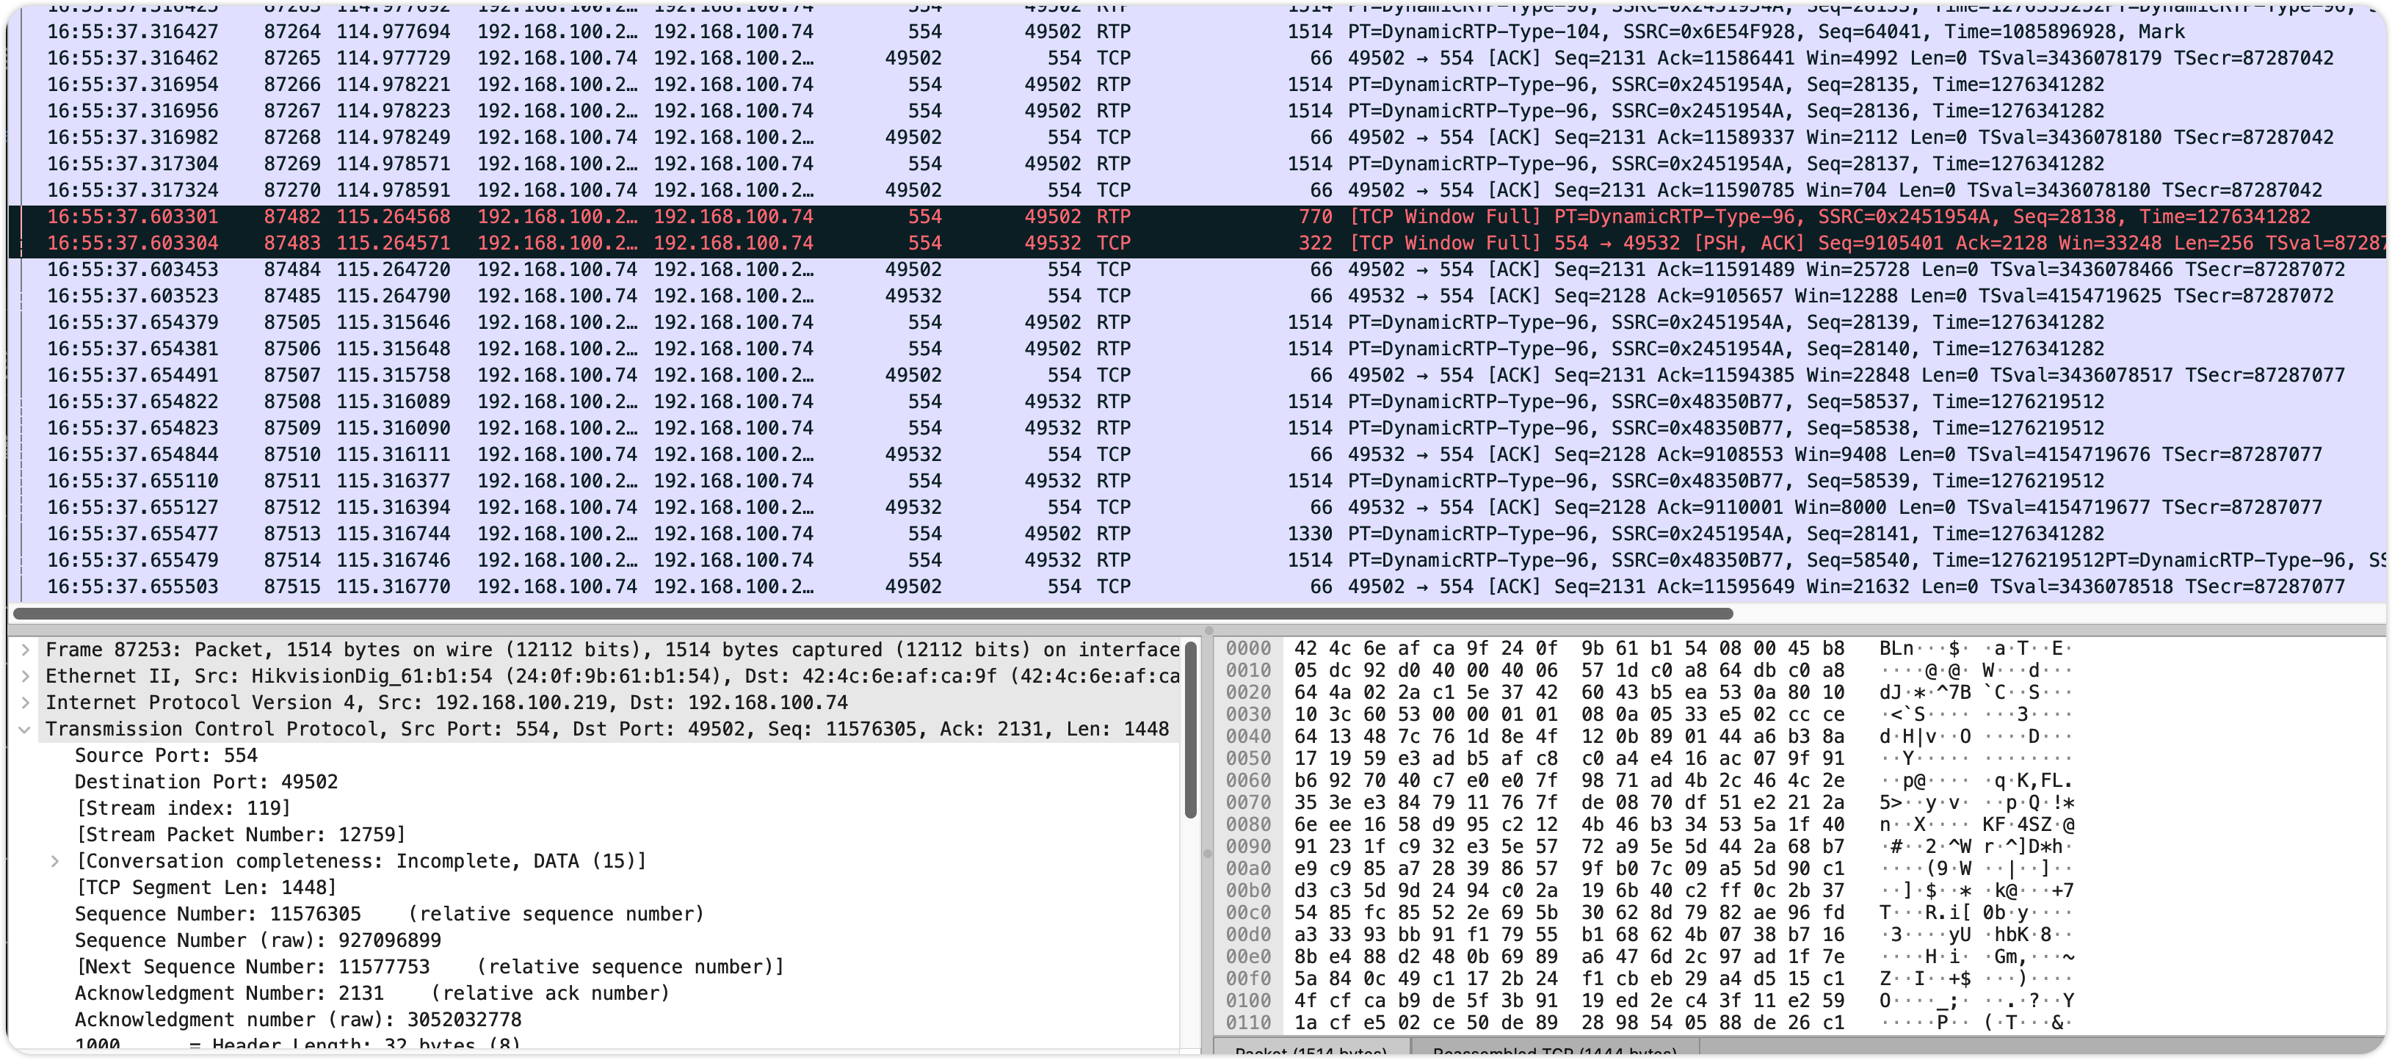Click divider handle between details and hex panes

point(1207,852)
